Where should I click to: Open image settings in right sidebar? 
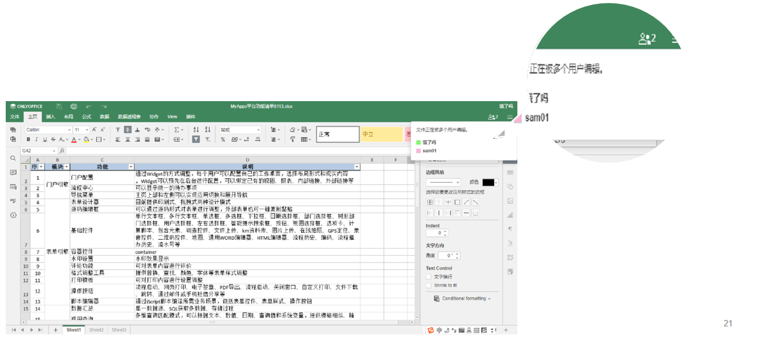pos(510,201)
